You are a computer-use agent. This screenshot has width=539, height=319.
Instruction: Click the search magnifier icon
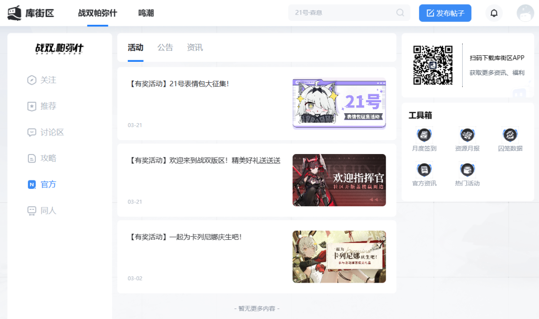click(x=400, y=12)
